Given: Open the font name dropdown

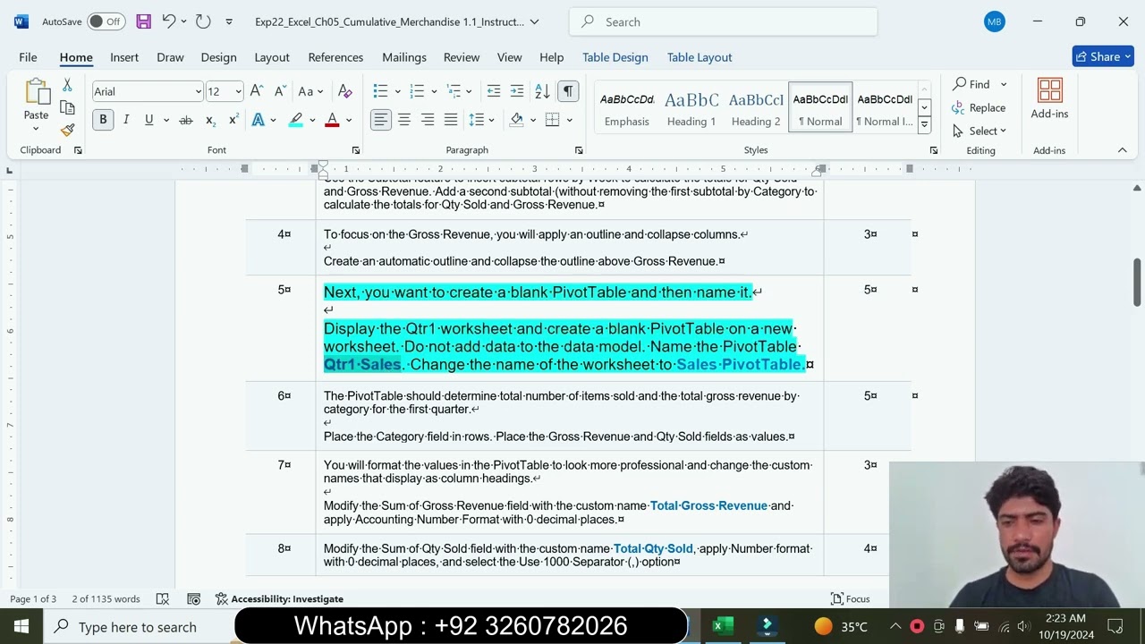Looking at the screenshot, I should (x=198, y=91).
